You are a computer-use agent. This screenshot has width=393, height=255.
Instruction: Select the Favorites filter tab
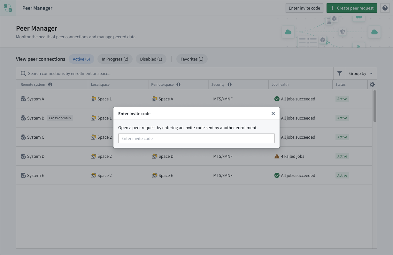pos(192,59)
